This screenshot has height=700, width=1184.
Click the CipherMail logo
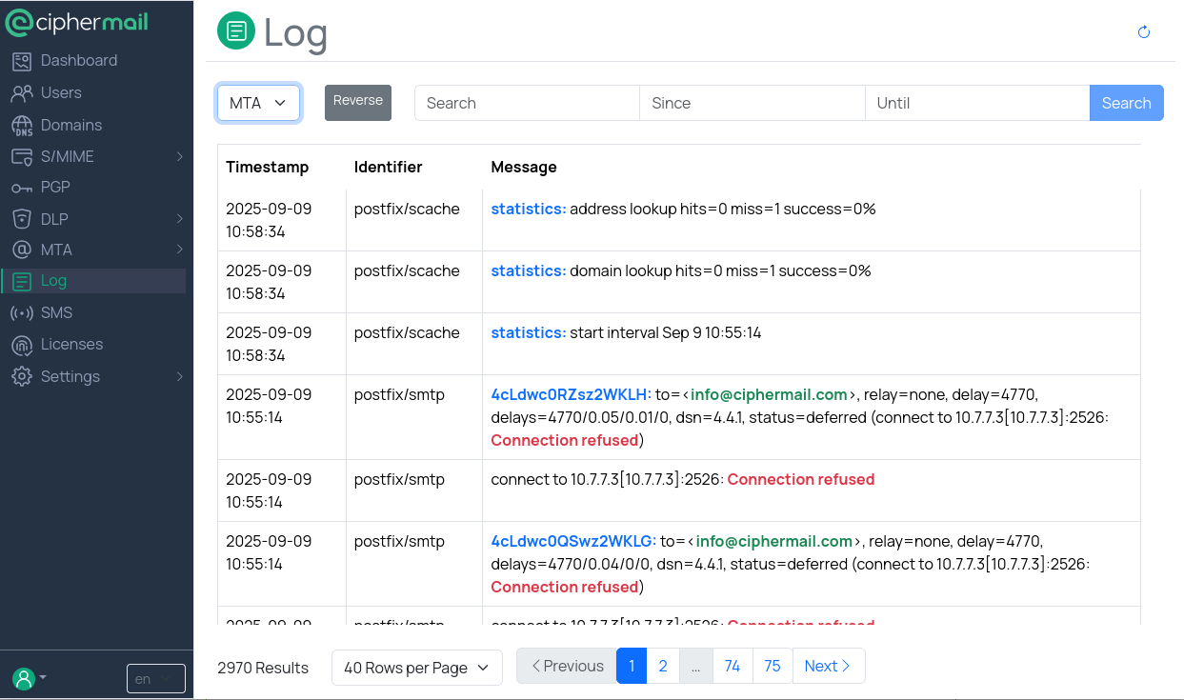point(76,22)
